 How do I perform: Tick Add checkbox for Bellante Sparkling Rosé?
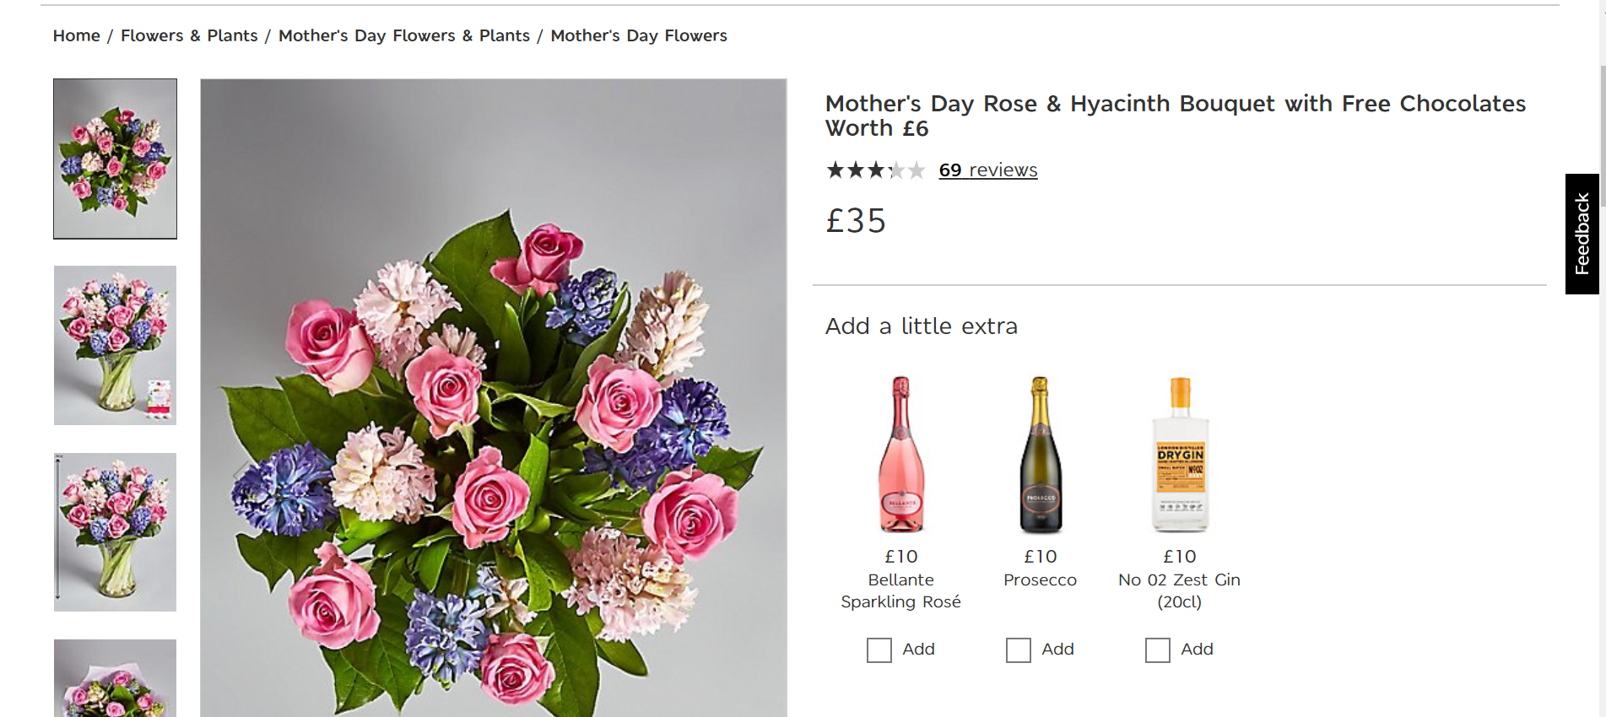click(x=879, y=650)
